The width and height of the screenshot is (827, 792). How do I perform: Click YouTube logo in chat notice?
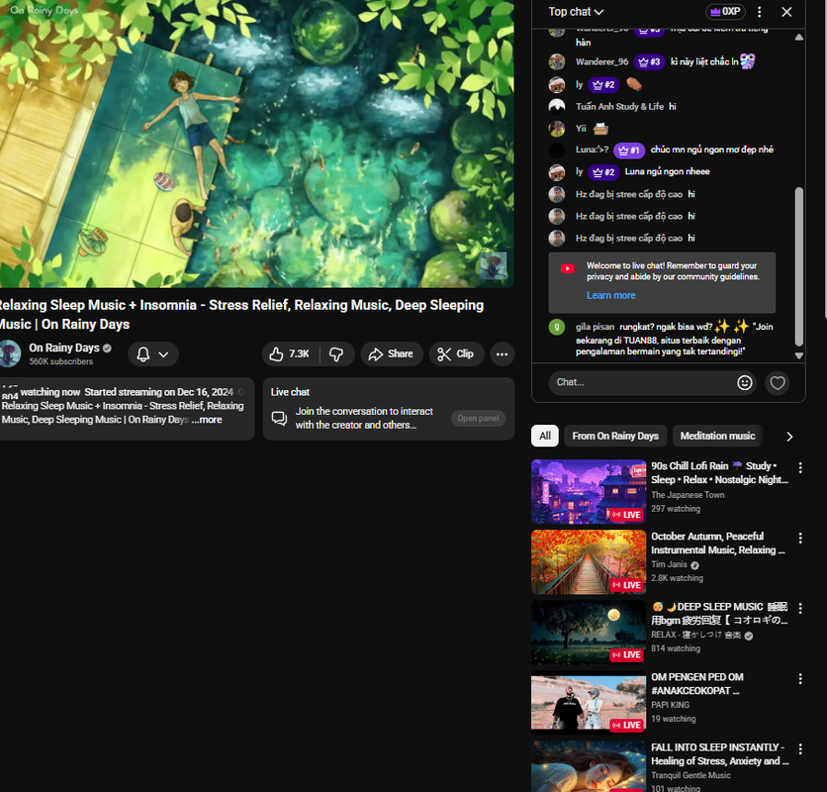568,268
